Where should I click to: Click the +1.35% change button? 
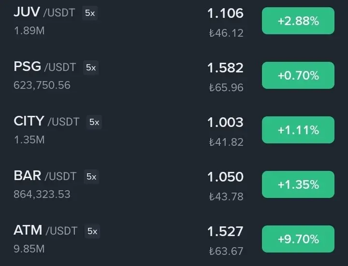[298, 184]
